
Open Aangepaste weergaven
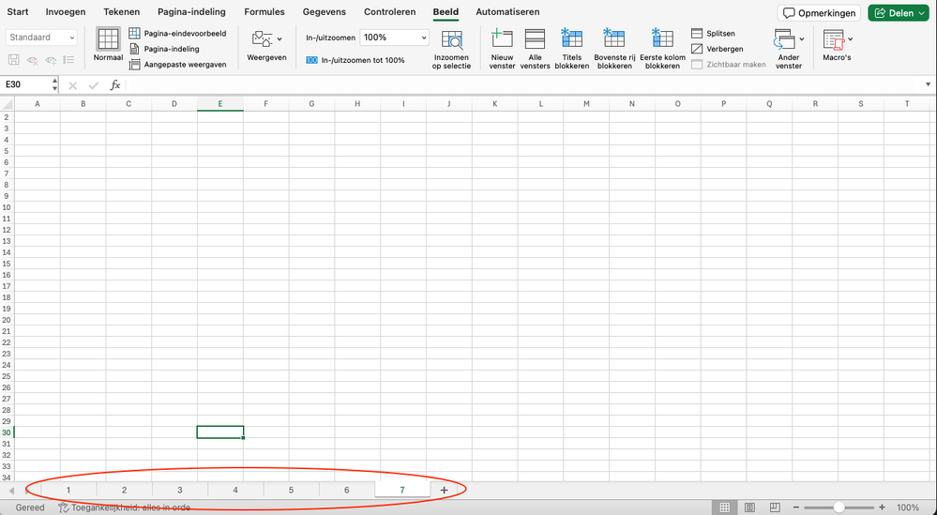pos(177,65)
